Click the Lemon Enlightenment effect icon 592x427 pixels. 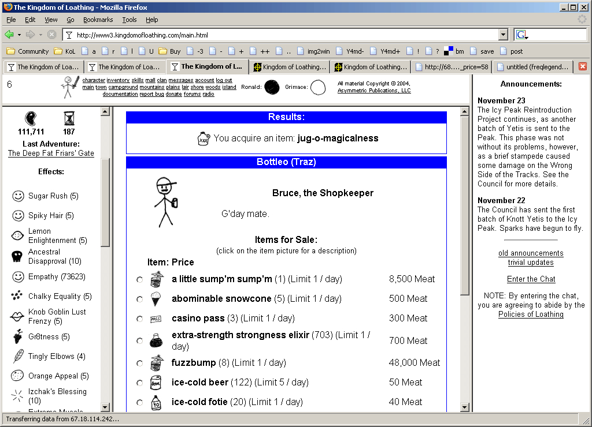pyautogui.click(x=17, y=236)
